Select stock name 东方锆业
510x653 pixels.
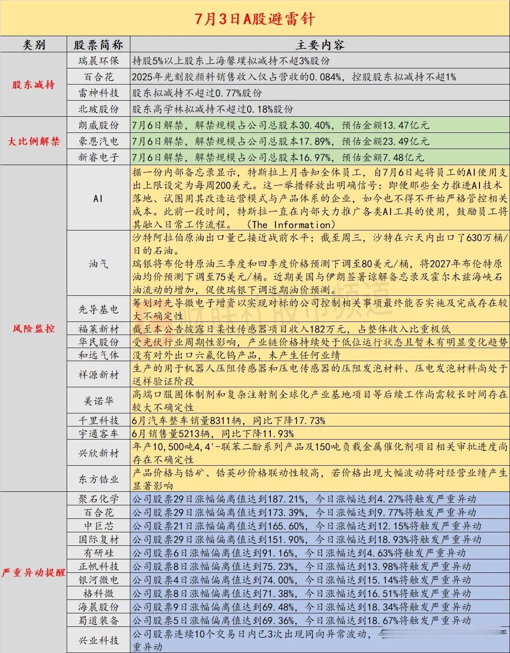tap(99, 479)
